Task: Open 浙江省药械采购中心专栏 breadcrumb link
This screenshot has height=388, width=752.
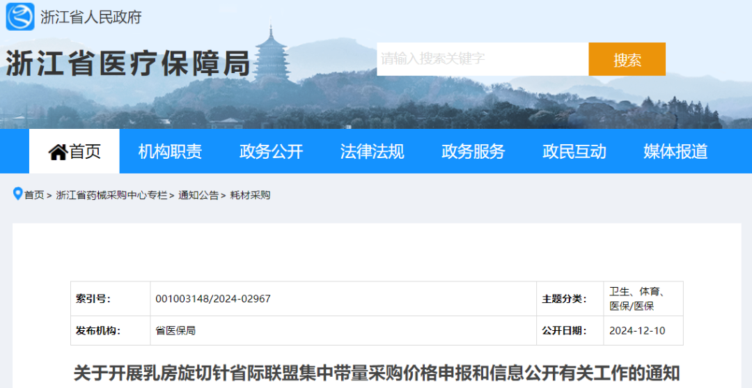Action: pyautogui.click(x=111, y=195)
